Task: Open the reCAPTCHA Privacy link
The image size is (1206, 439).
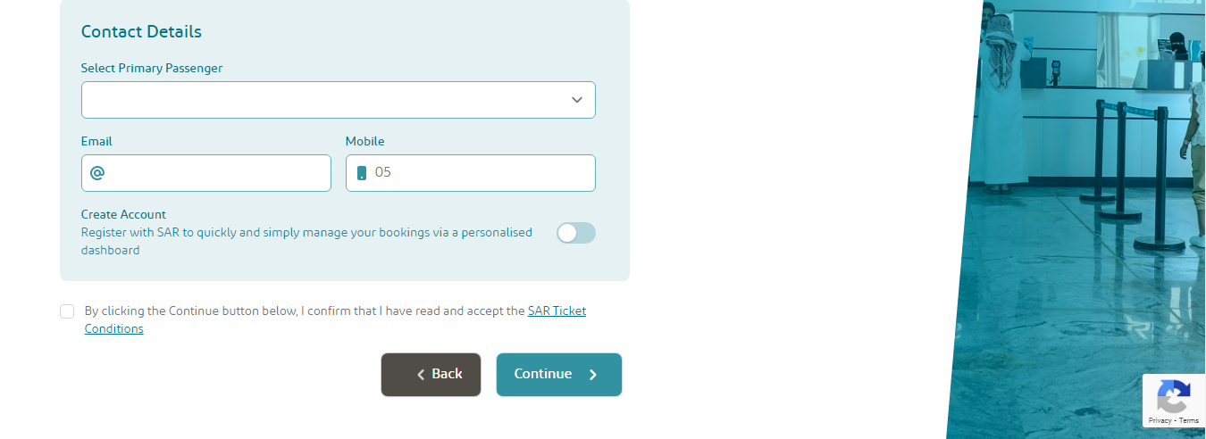Action: [x=1160, y=420]
